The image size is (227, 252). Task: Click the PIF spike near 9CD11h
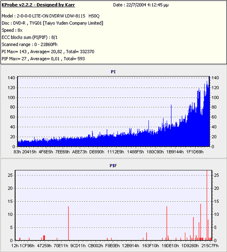(x=68, y=223)
